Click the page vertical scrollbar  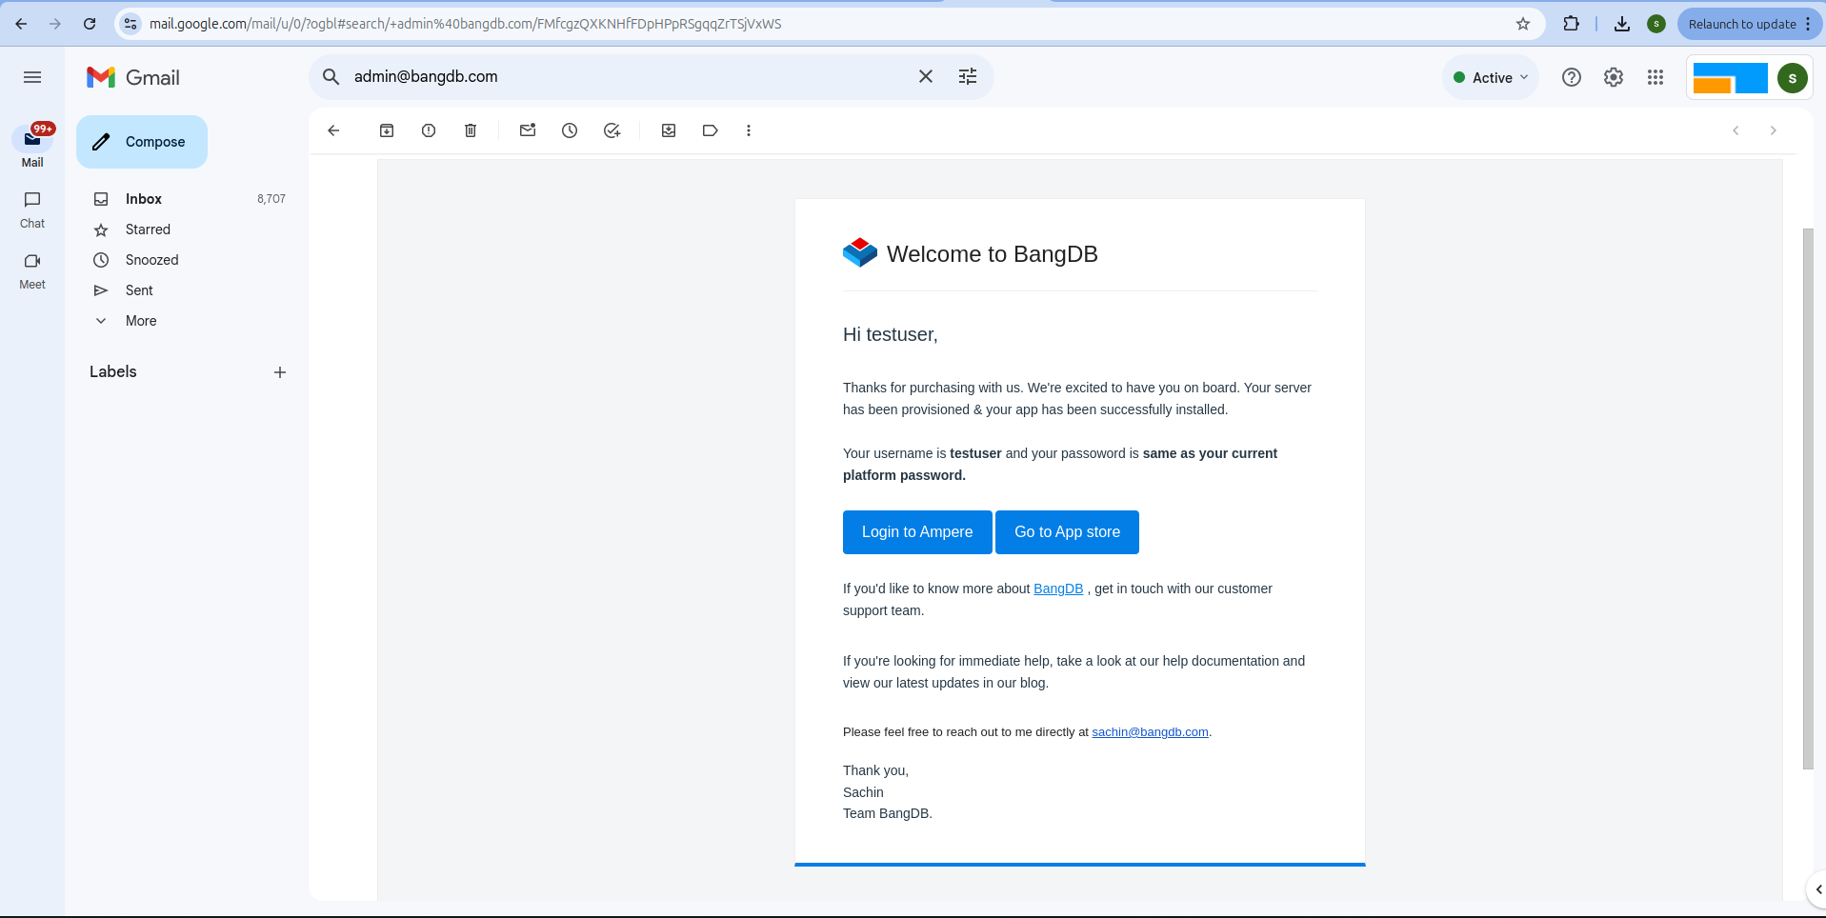tap(1808, 498)
